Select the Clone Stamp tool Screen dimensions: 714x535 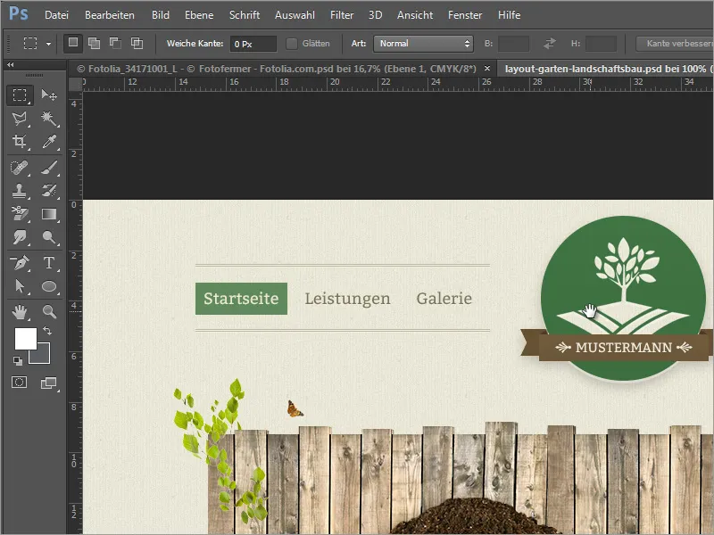pyautogui.click(x=20, y=191)
